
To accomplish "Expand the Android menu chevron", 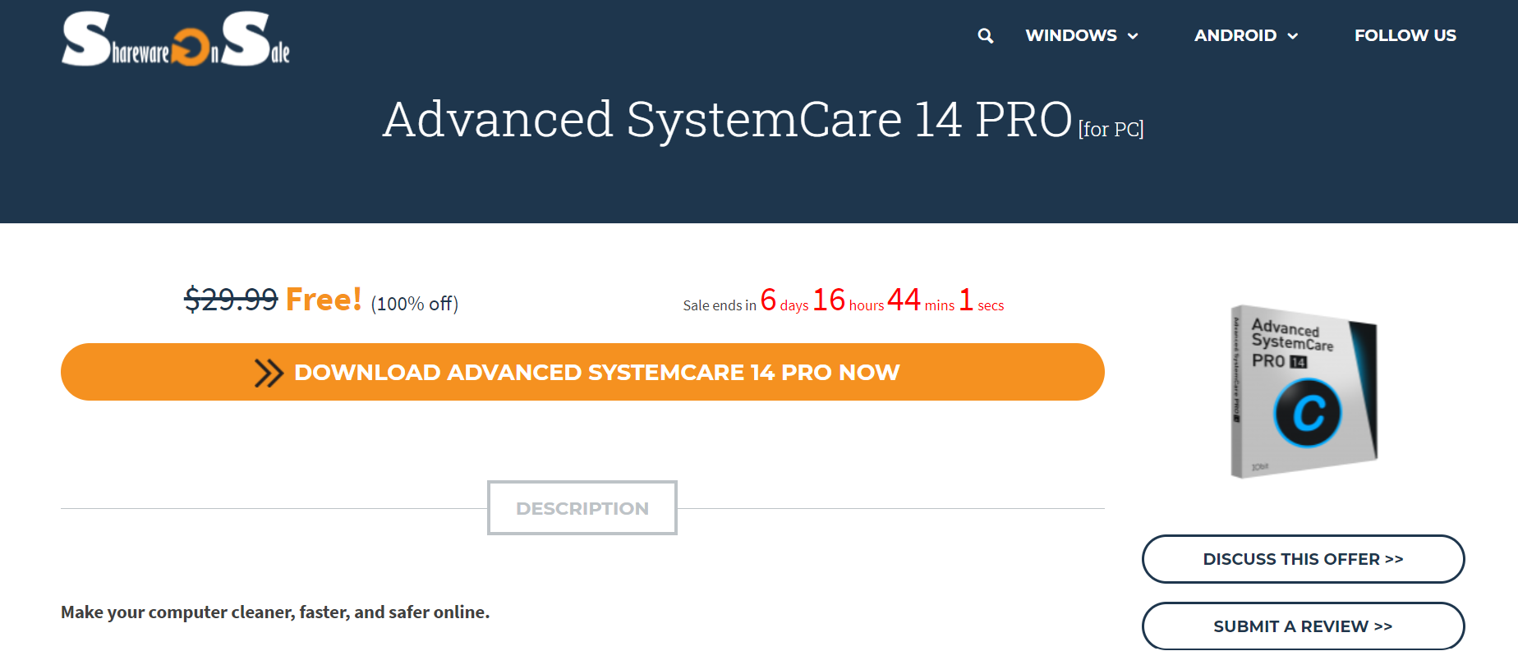I will (x=1293, y=36).
